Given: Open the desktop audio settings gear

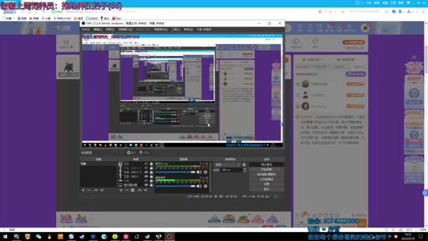Looking at the screenshot, I should coord(205,186).
